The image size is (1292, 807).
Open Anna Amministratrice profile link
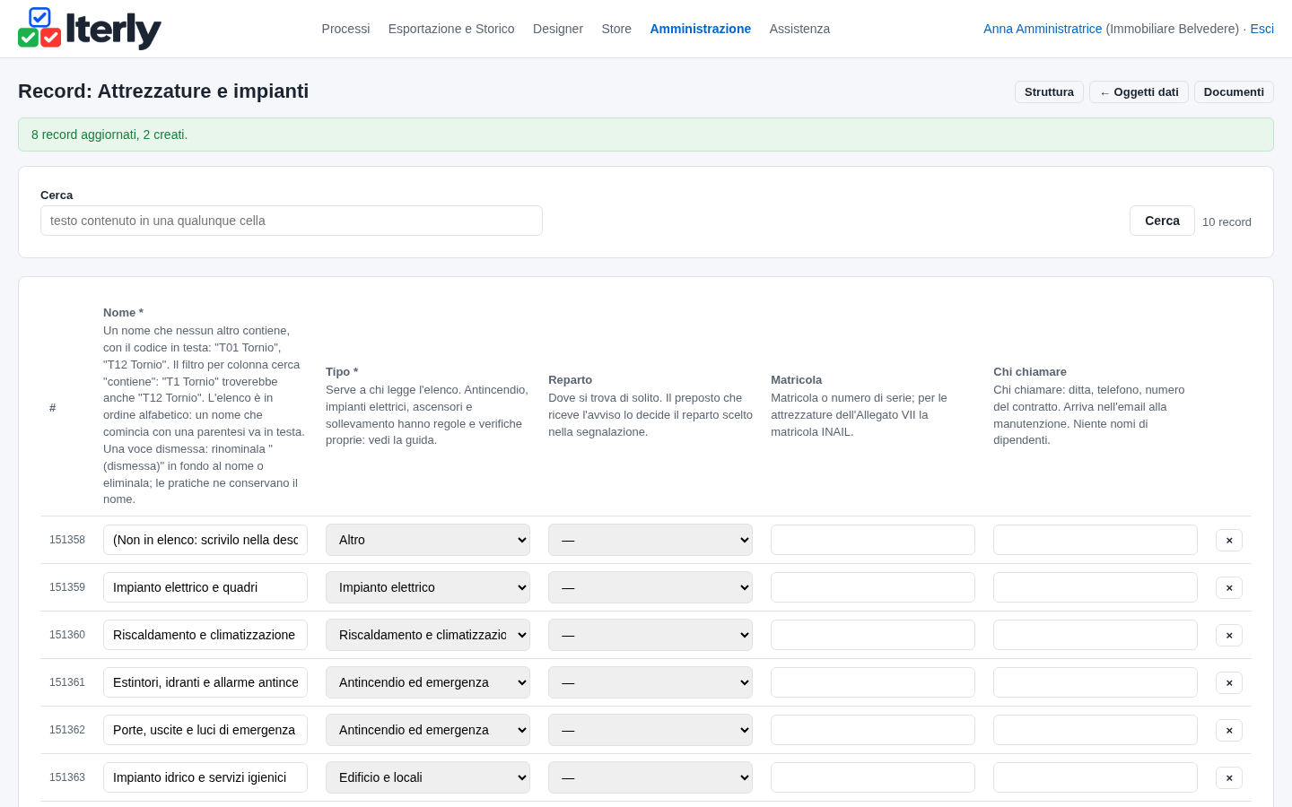(1043, 29)
